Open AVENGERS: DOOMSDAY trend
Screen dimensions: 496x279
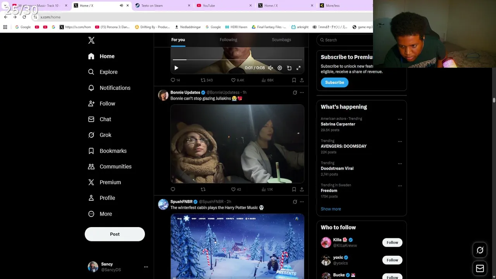pyautogui.click(x=343, y=146)
